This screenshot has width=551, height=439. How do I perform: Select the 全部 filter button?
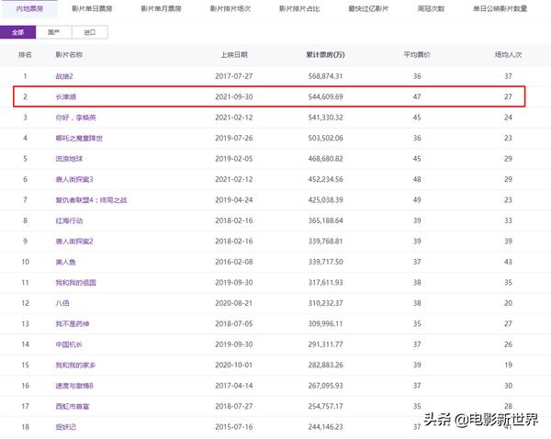pos(18,32)
